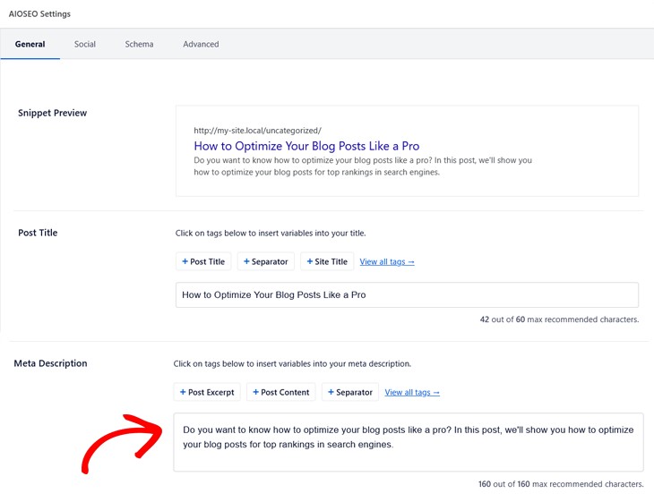Open View all tags link for Post Title
The height and width of the screenshot is (502, 654).
[x=387, y=261]
